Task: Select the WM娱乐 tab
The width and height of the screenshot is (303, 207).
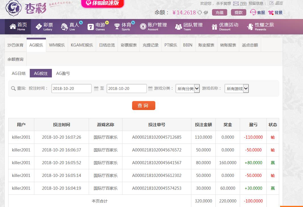Action: 57,45
